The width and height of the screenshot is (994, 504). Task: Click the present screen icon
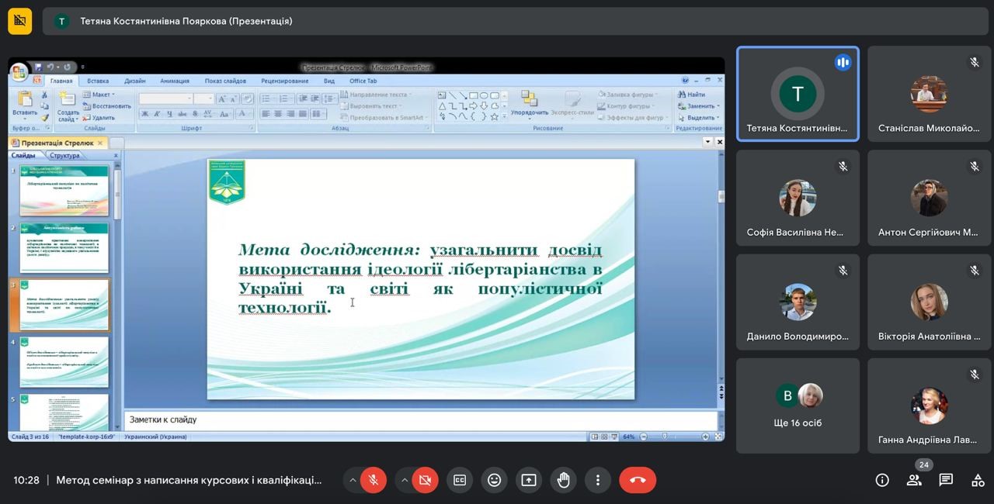click(x=529, y=480)
